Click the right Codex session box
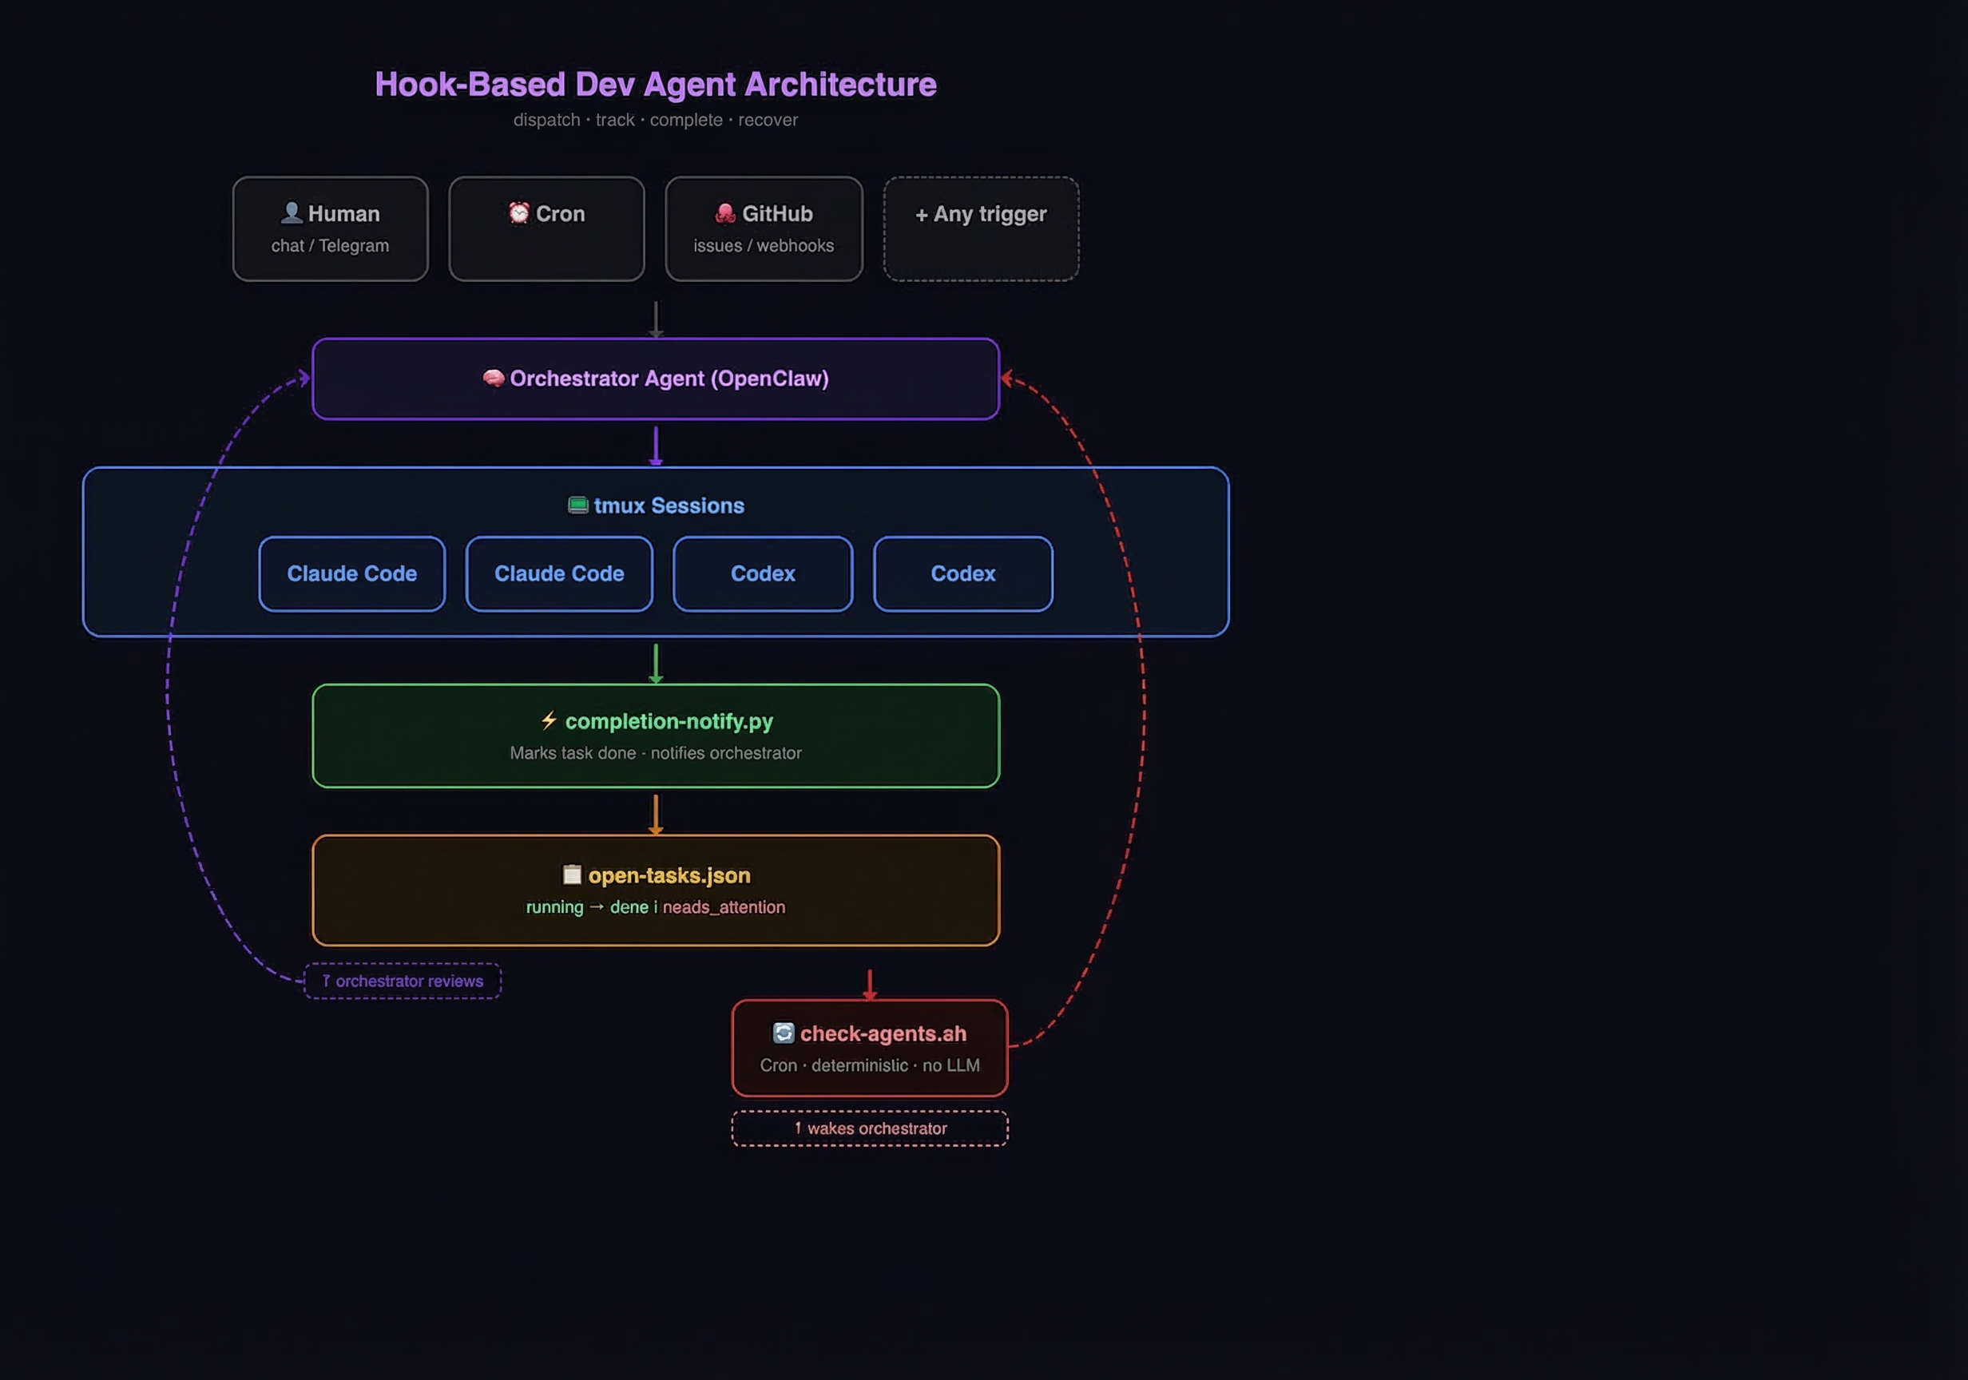The width and height of the screenshot is (1968, 1380). coord(962,573)
